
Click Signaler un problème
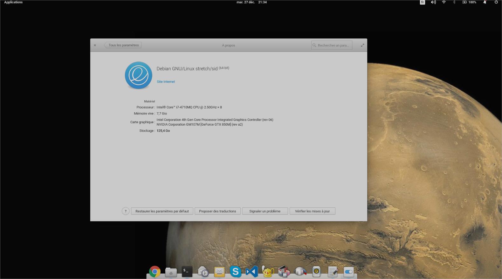click(265, 211)
